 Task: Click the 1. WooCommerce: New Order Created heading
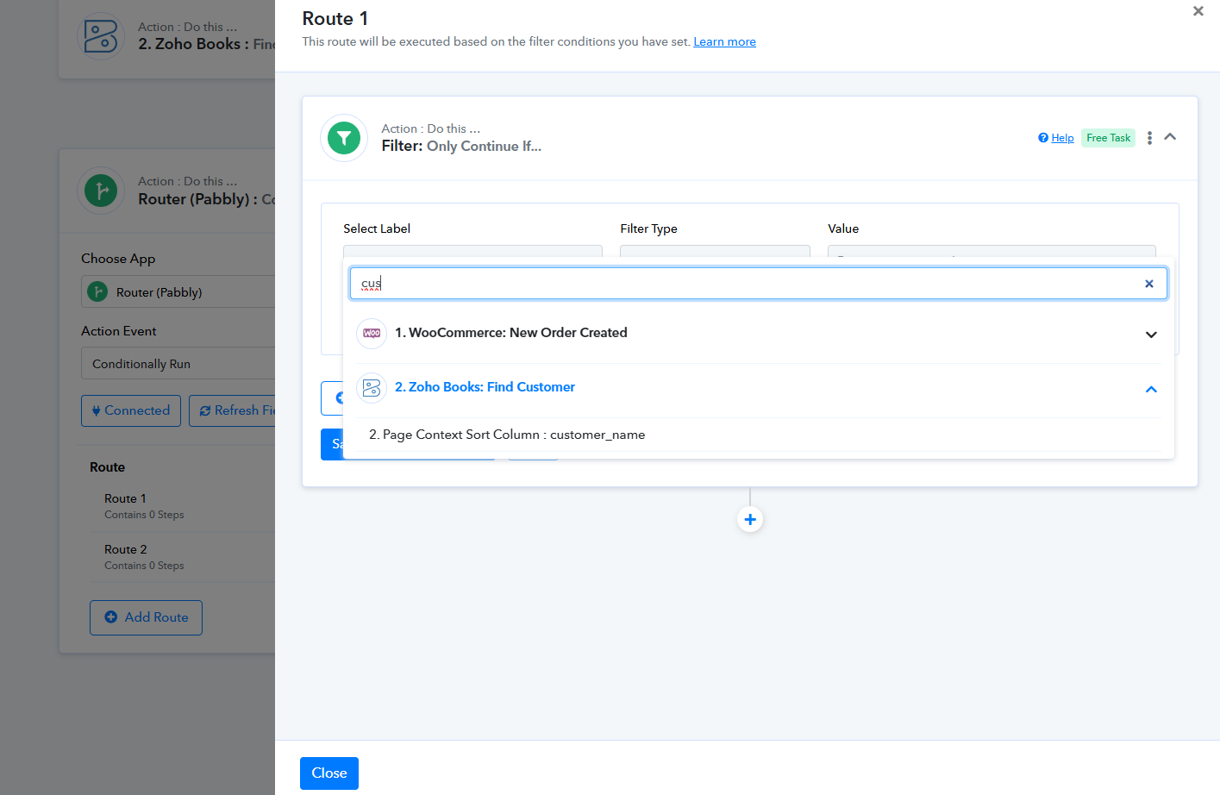tap(511, 333)
